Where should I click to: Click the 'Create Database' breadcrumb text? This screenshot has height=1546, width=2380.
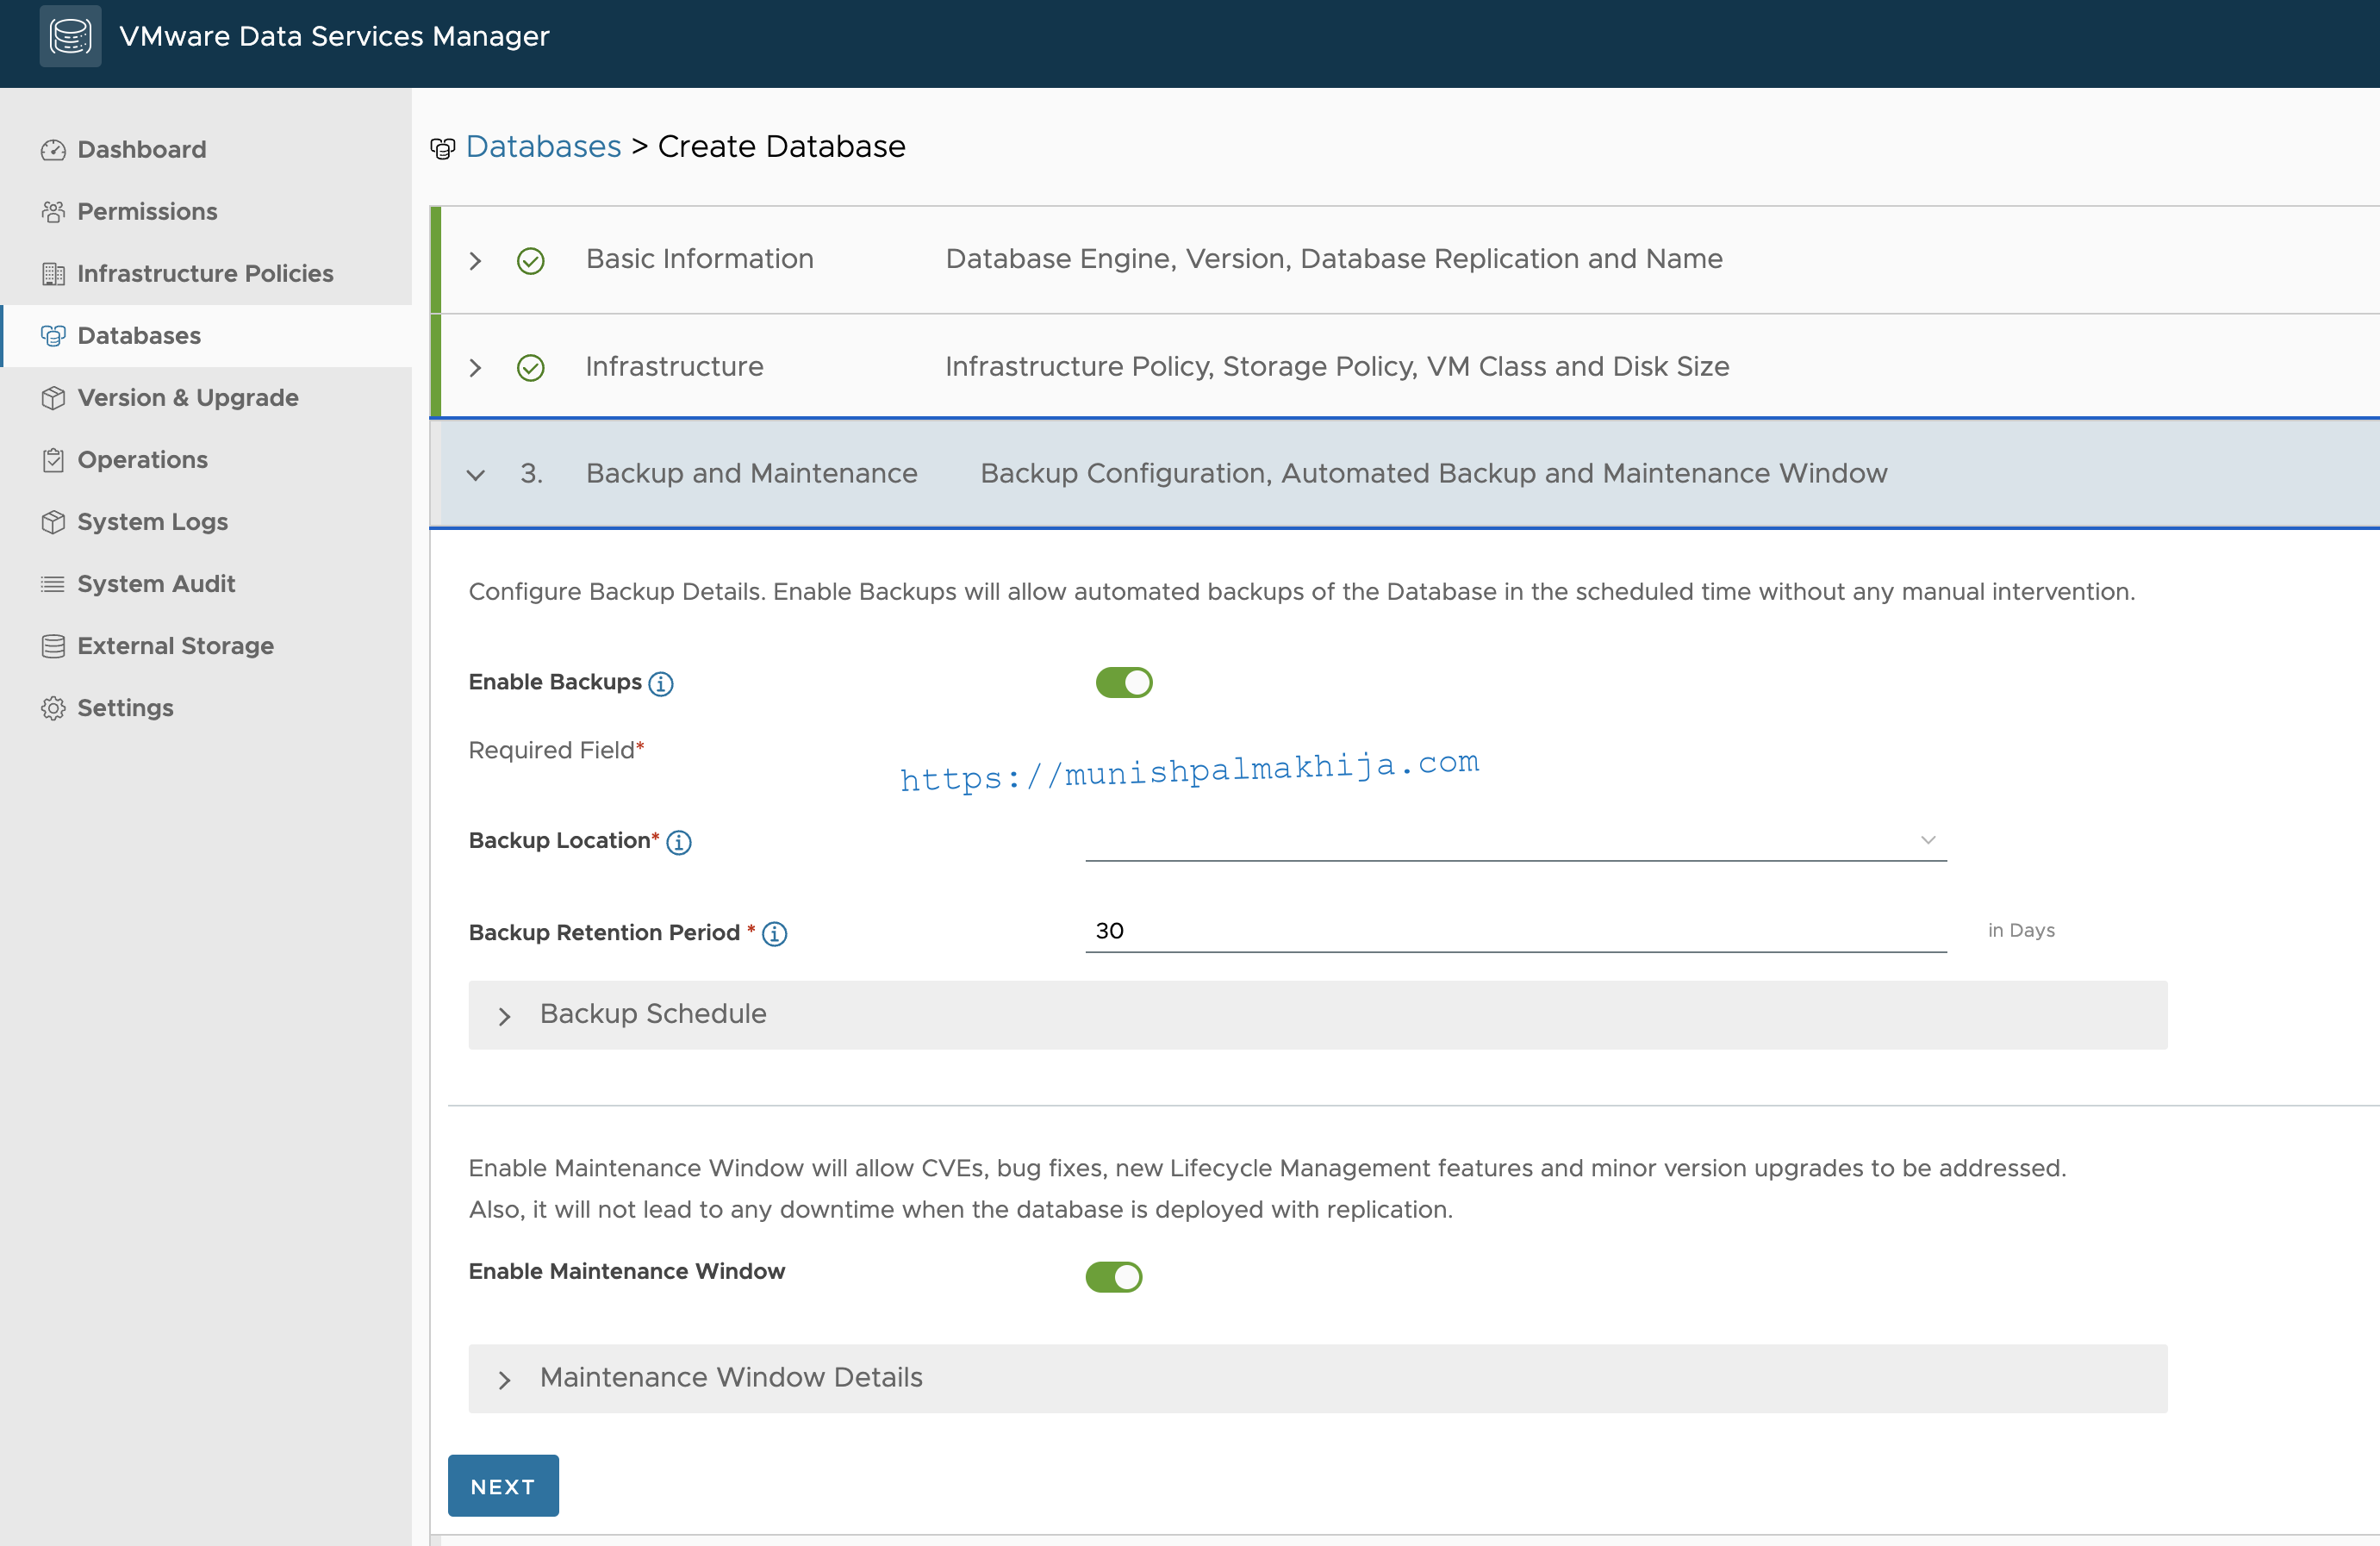(x=781, y=147)
